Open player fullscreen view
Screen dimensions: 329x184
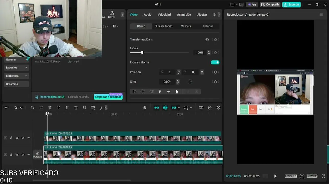(323, 176)
